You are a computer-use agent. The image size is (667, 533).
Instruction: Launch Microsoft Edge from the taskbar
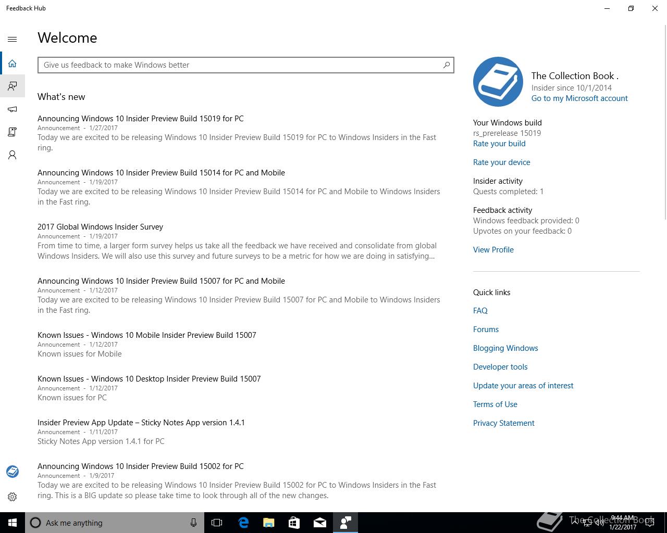point(243,523)
